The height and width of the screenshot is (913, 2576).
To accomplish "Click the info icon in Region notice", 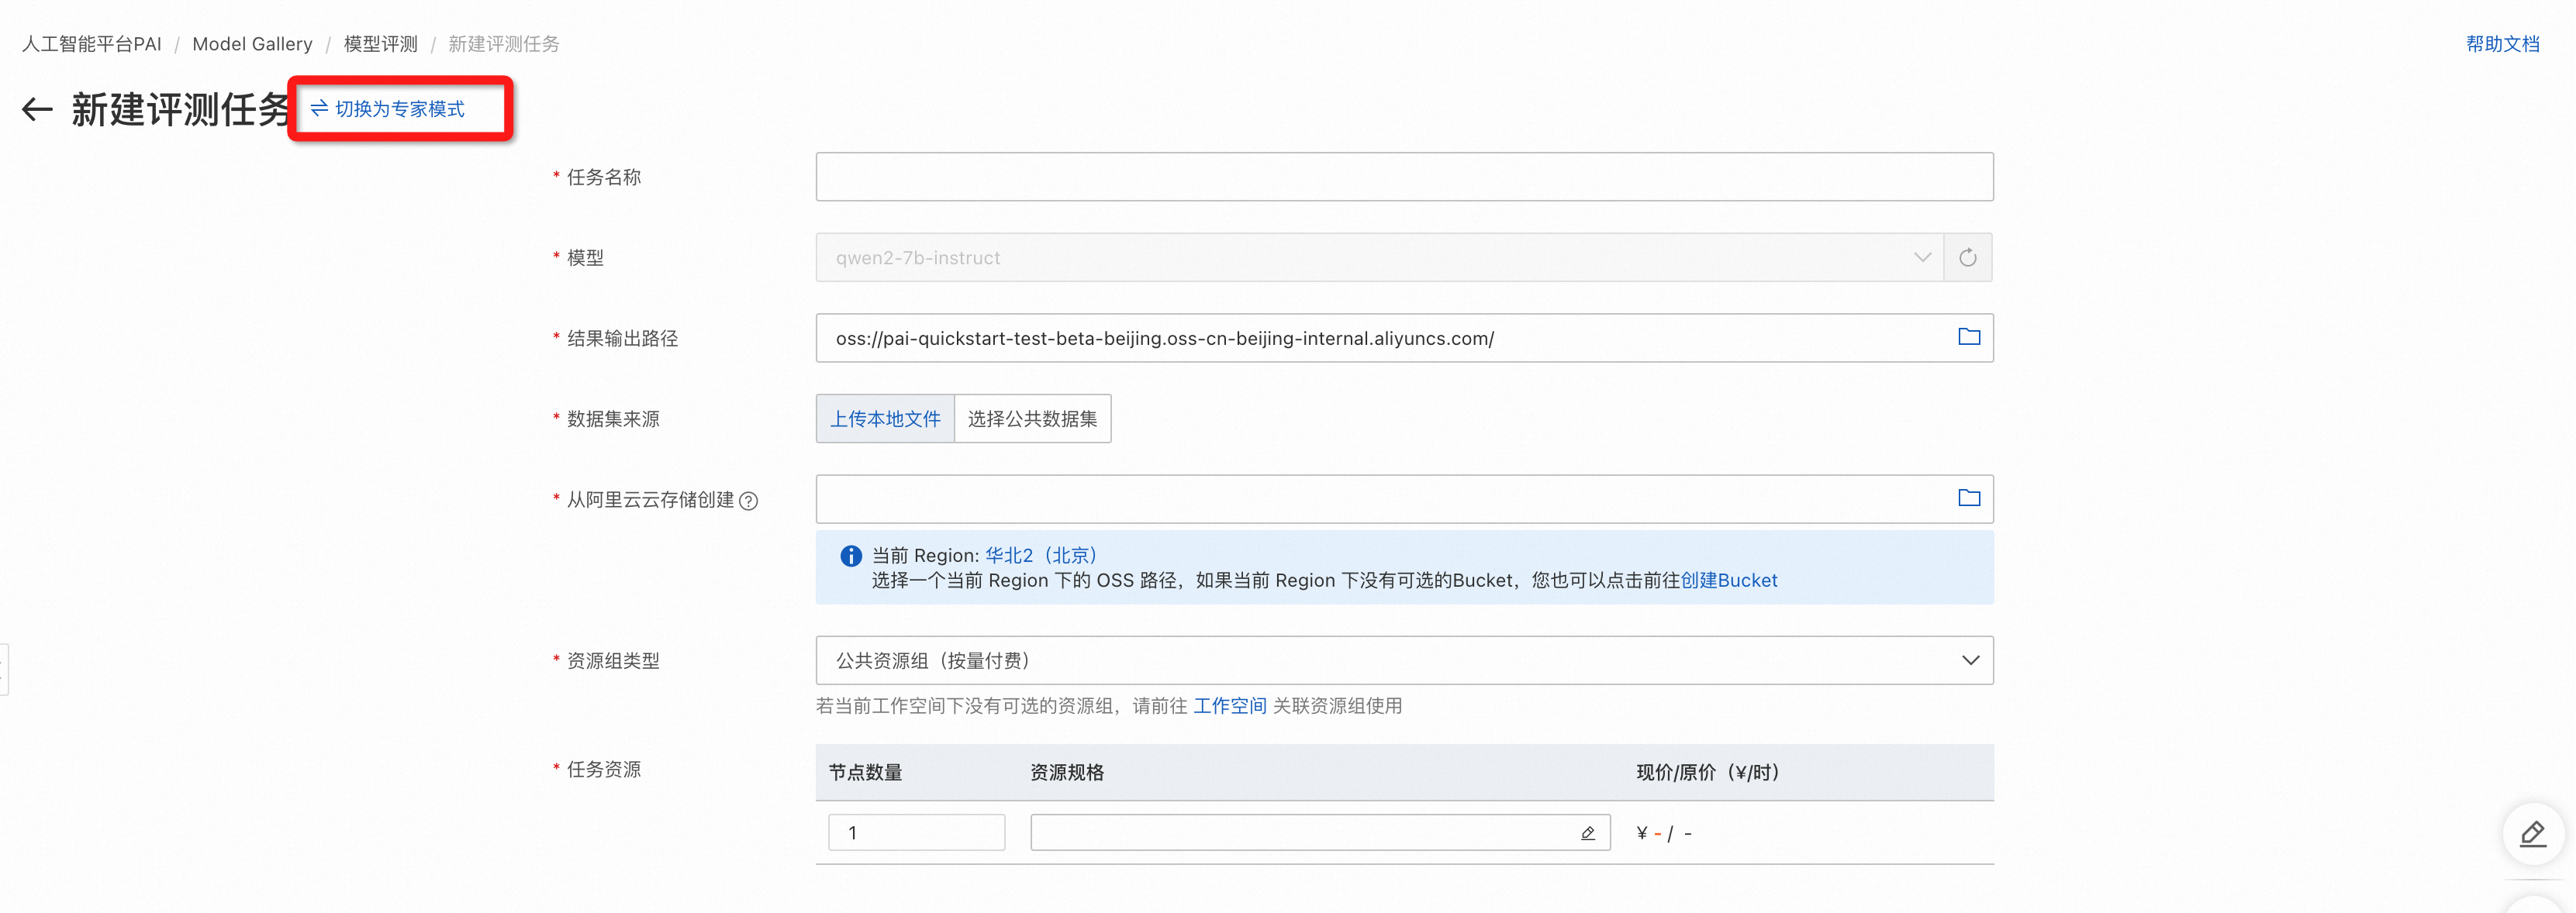I will coord(851,555).
